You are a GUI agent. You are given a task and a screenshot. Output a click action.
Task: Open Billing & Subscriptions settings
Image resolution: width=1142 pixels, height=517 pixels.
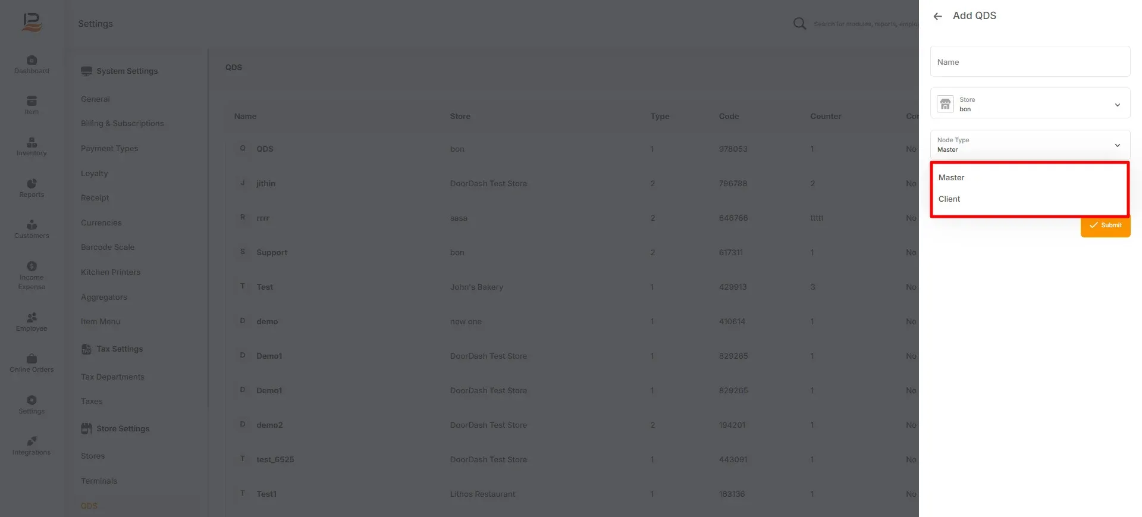pyautogui.click(x=123, y=124)
